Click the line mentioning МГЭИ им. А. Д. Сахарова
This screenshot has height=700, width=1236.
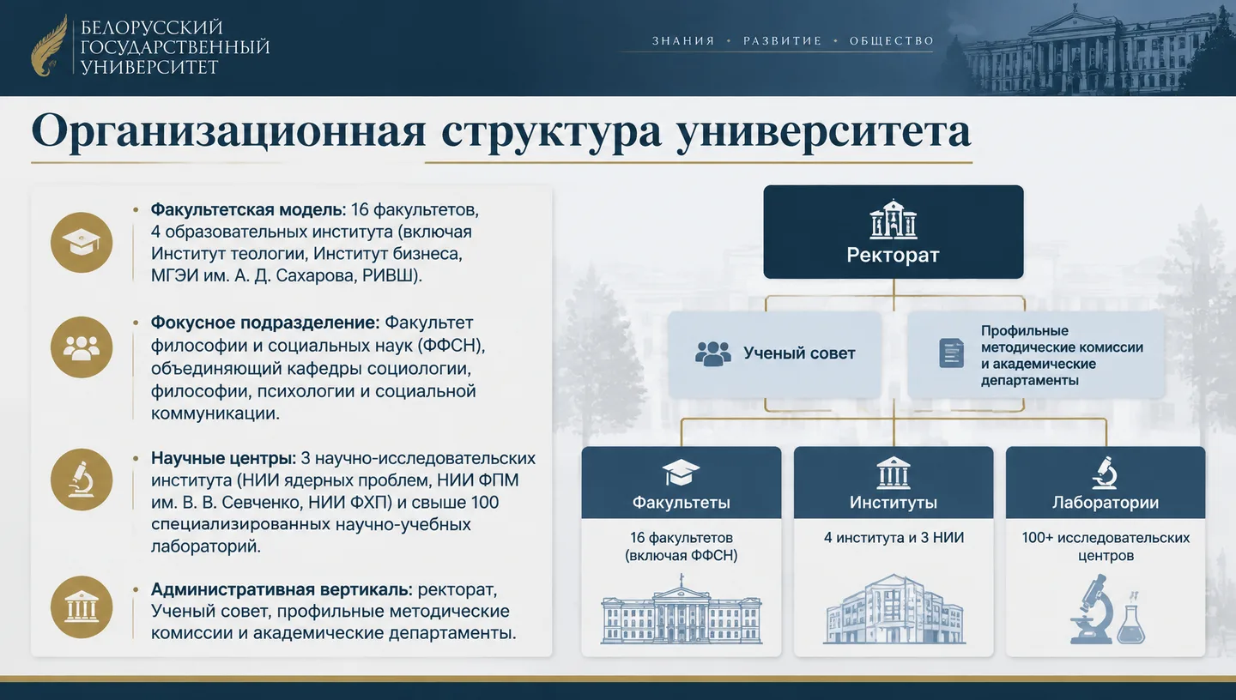click(287, 276)
